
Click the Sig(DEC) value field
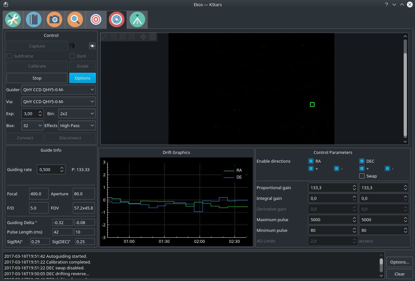[85, 242]
